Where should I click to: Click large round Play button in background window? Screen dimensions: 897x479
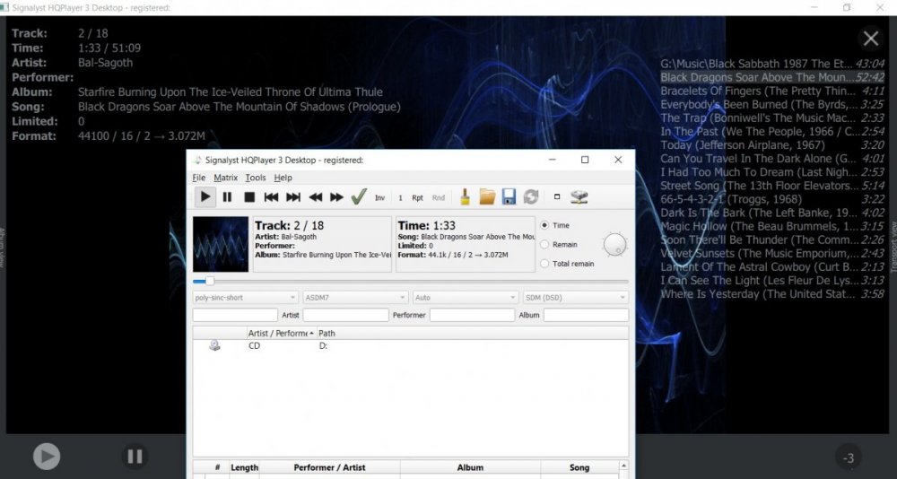click(47, 456)
